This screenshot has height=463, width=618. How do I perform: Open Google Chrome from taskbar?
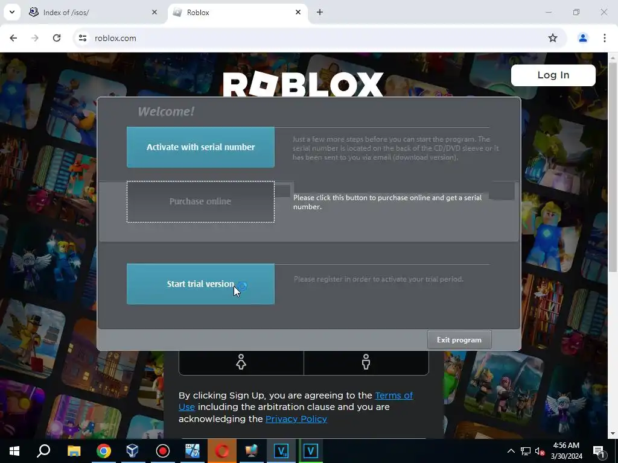(103, 451)
